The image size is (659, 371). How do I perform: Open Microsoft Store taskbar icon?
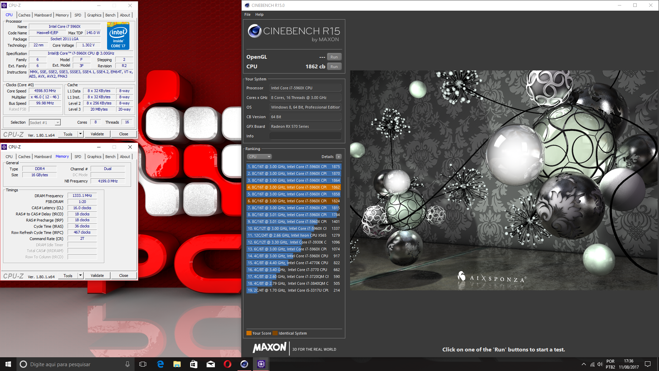point(194,364)
